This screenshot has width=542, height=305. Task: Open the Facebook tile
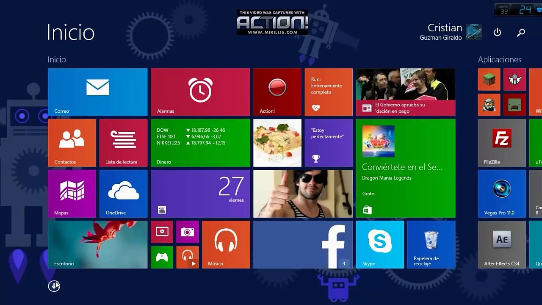303,244
